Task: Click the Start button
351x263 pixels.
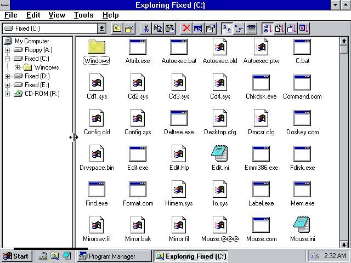Action: coord(16,256)
